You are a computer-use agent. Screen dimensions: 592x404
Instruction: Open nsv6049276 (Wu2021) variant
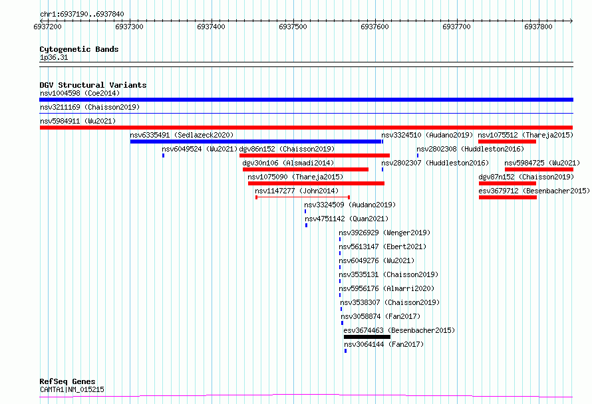(x=376, y=260)
